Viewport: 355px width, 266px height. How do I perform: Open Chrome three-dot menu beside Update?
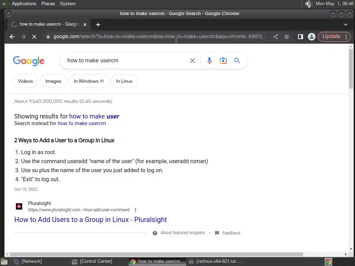[346, 37]
